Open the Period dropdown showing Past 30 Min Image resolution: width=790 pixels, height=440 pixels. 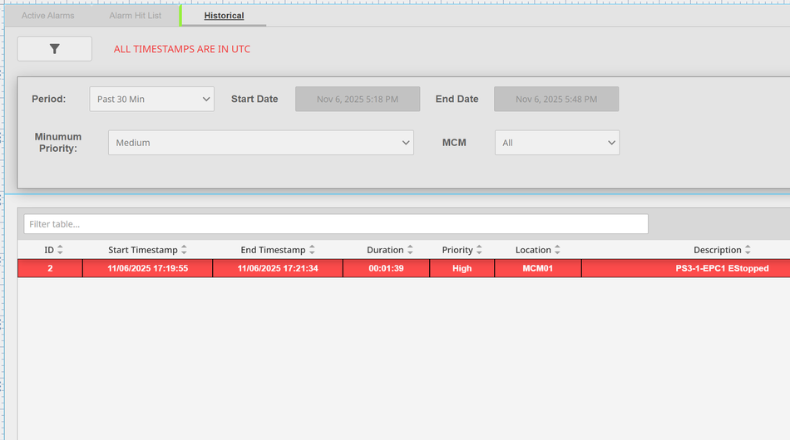[x=151, y=99]
